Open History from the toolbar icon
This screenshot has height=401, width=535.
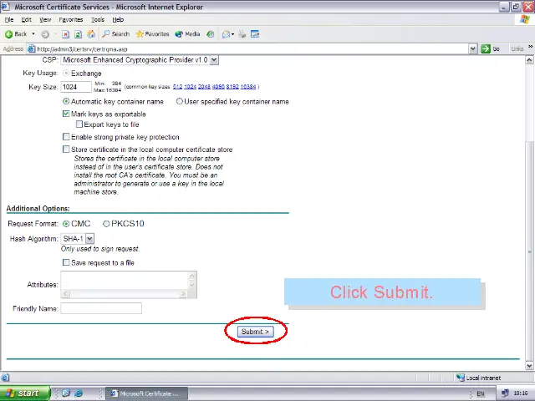[x=211, y=34]
